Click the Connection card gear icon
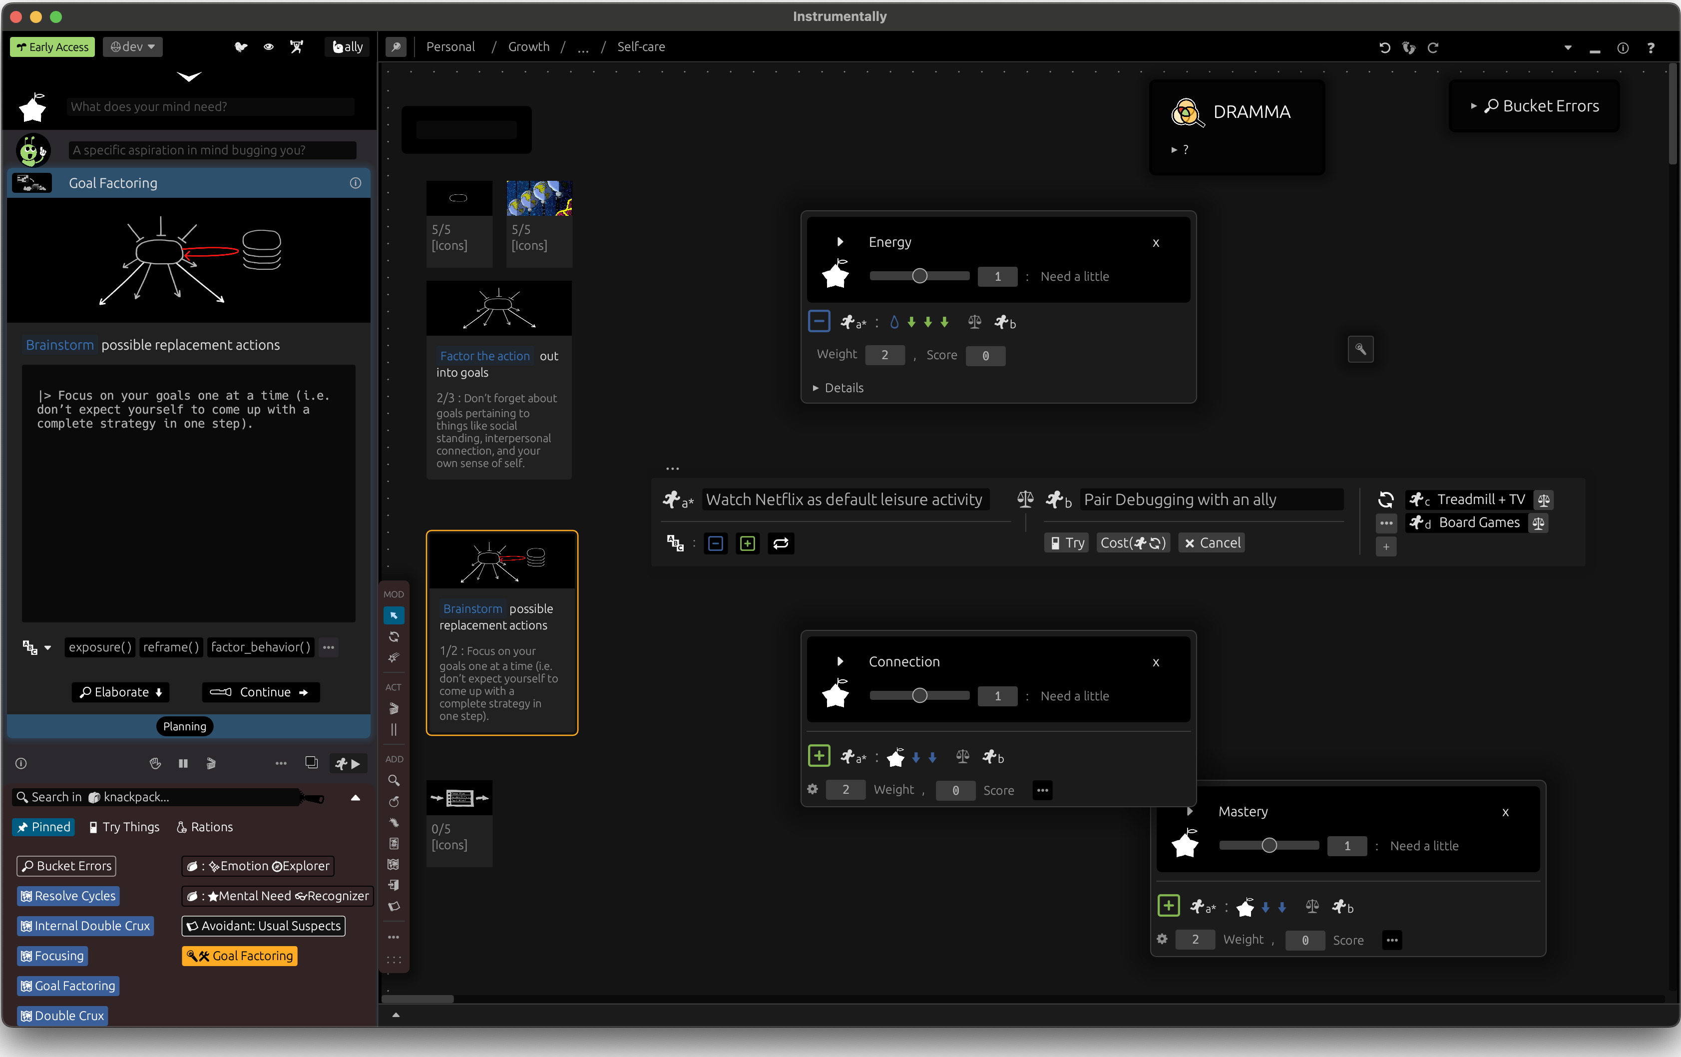The width and height of the screenshot is (1681, 1057). pyautogui.click(x=813, y=789)
